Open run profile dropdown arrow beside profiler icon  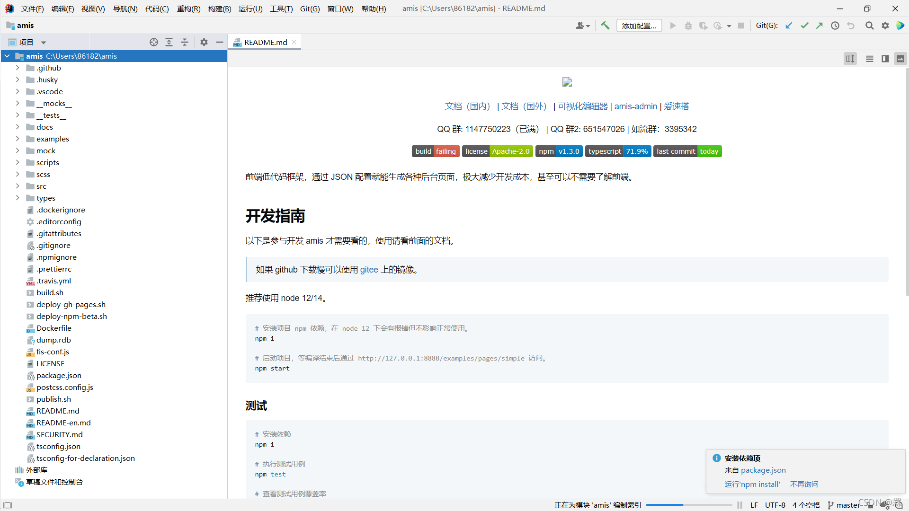click(729, 26)
